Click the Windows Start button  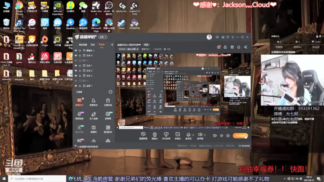coord(4,178)
